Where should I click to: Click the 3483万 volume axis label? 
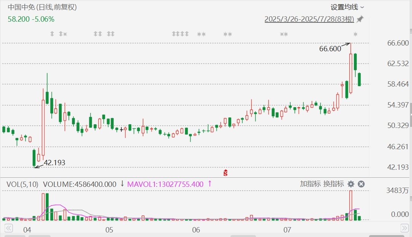[397, 190]
